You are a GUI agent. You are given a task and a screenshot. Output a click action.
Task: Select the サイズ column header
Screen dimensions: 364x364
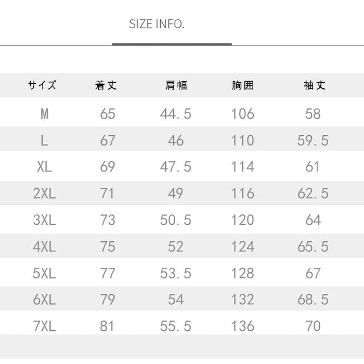(x=42, y=85)
